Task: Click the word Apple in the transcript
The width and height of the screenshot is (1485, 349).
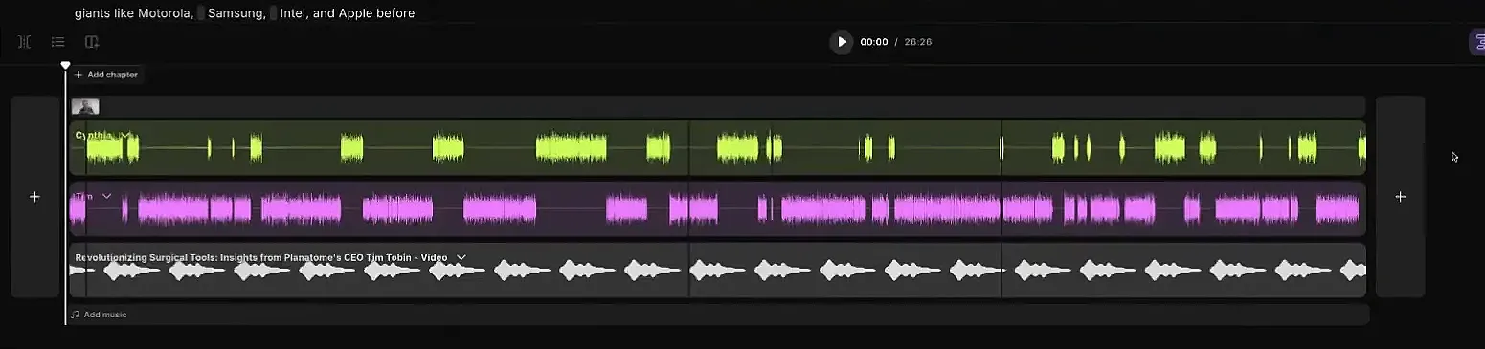Action: point(356,13)
